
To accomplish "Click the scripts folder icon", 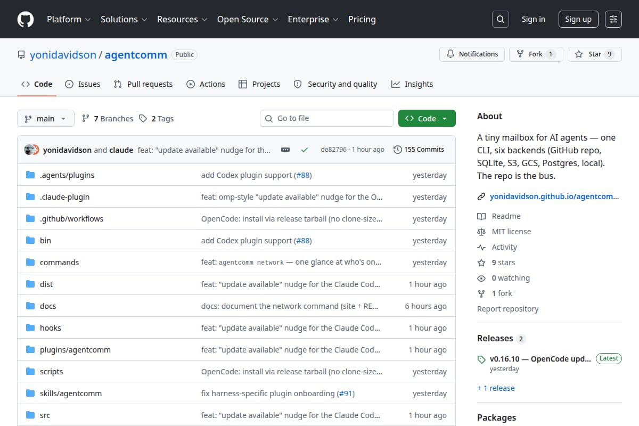I will tap(30, 372).
